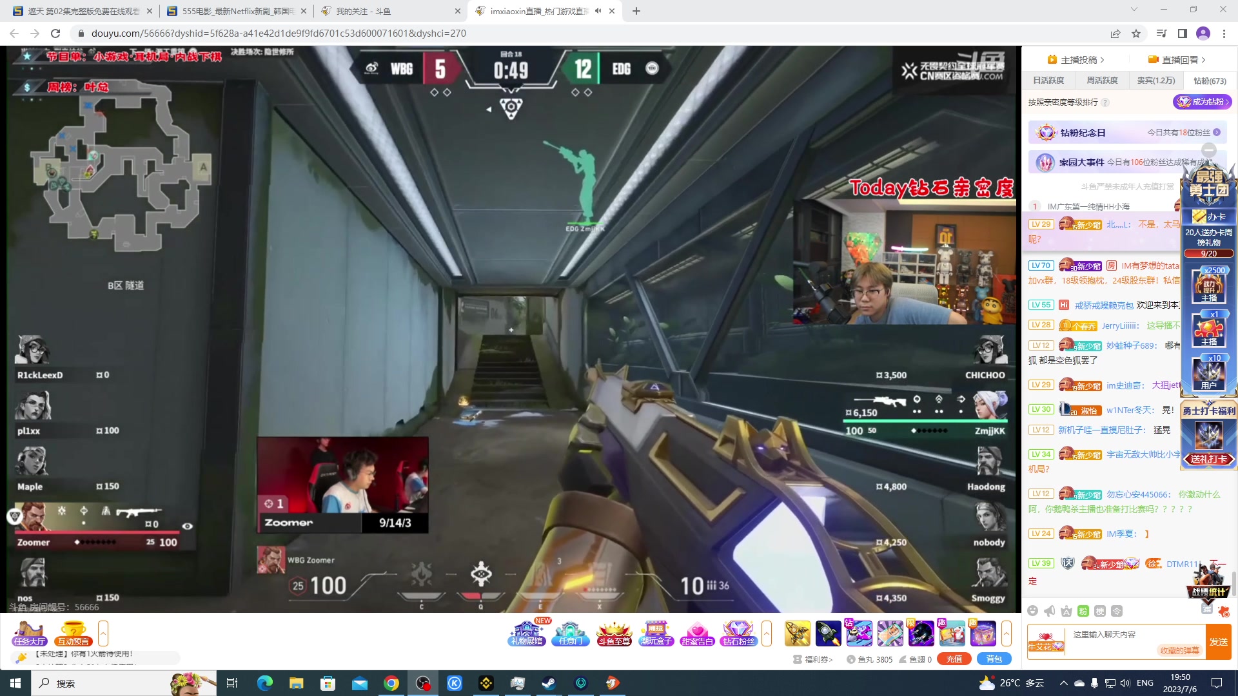Open the 背包 backpack button
The image size is (1238, 696).
coord(994,659)
